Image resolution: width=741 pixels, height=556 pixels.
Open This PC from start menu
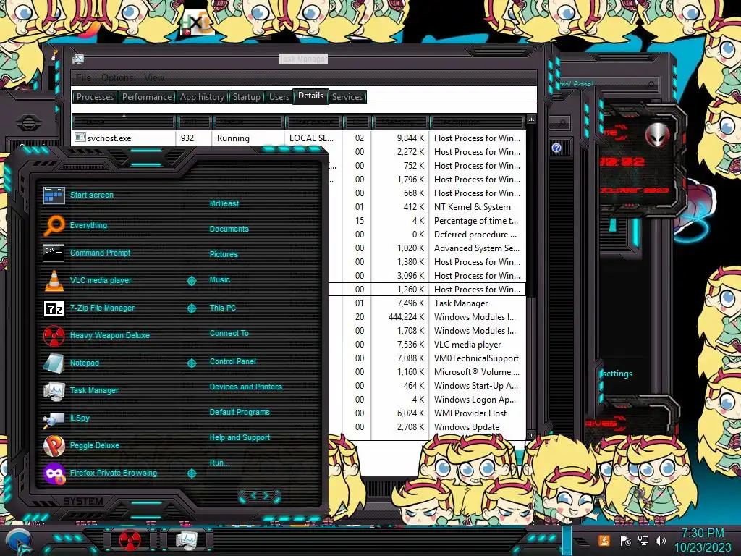[223, 308]
